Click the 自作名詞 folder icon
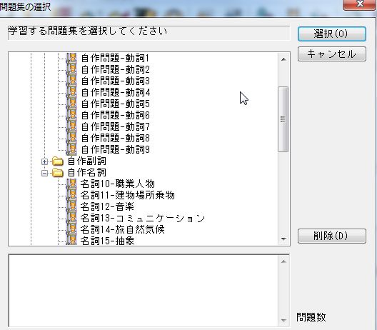Viewport: 377px width, 330px height. pos(58,172)
